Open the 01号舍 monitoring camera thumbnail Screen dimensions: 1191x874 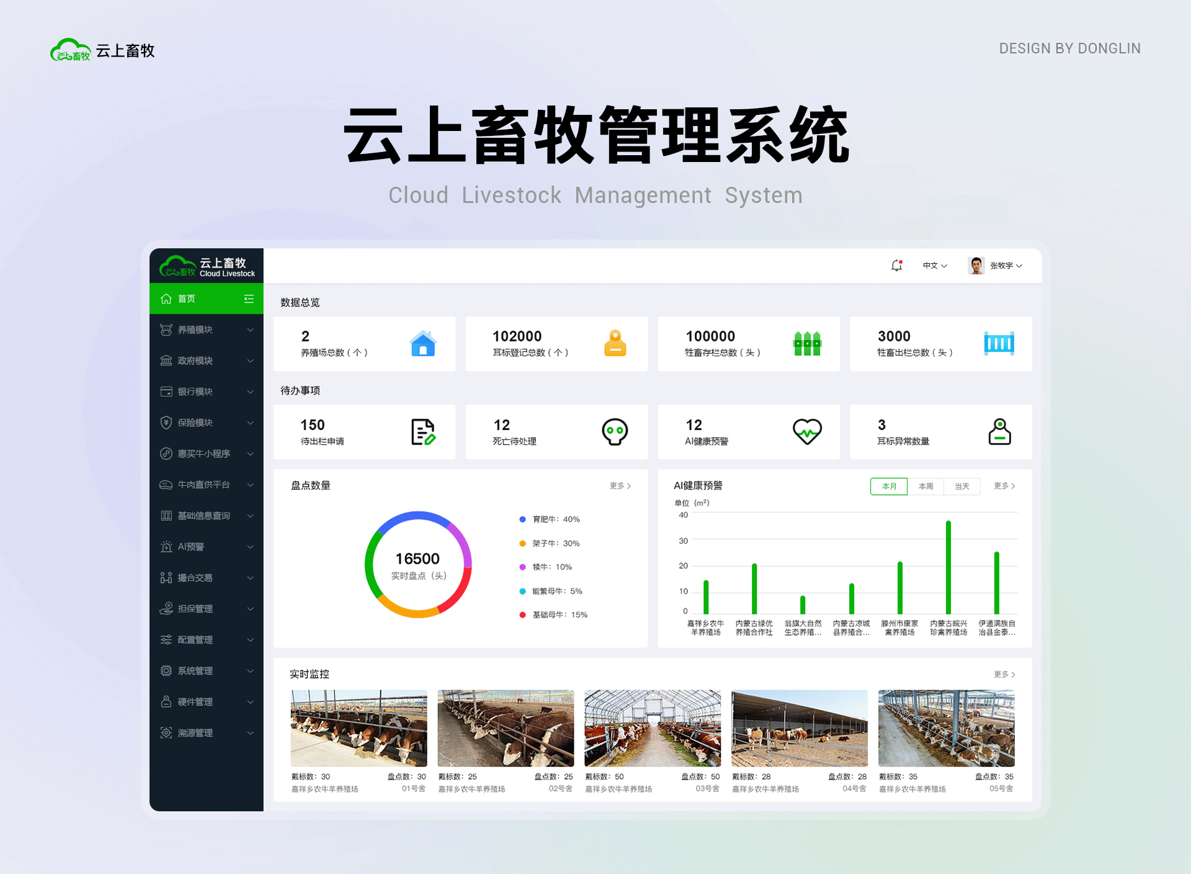click(359, 728)
